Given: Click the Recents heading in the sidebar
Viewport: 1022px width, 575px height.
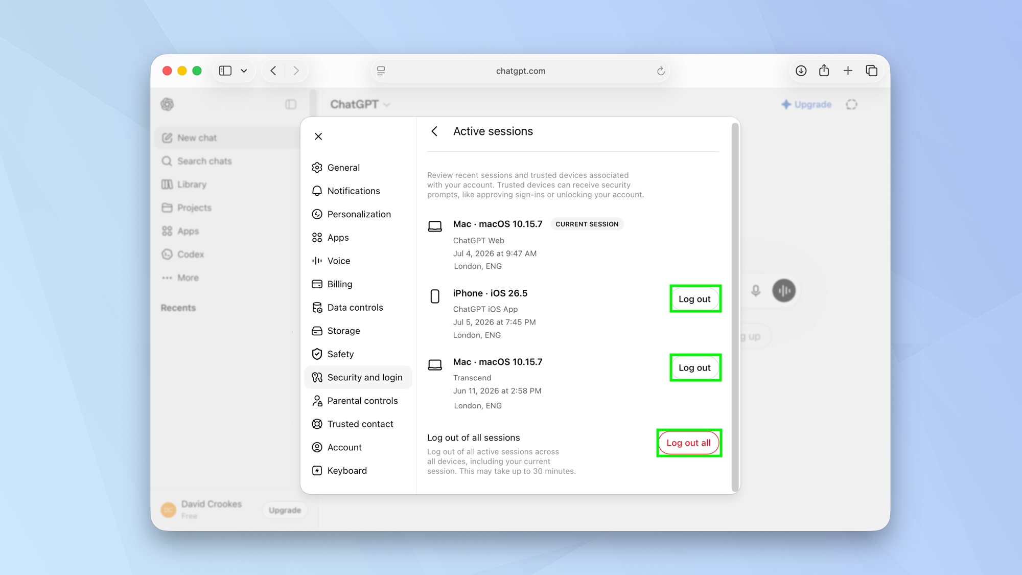Looking at the screenshot, I should (x=178, y=308).
